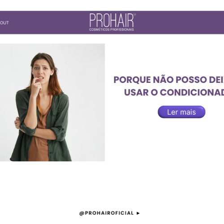Click the PROHAIR logo in header
Image resolution: width=224 pixels, height=224 pixels.
pyautogui.click(x=112, y=22)
